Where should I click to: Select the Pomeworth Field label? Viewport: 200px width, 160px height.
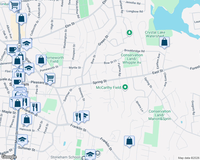coord(55,59)
